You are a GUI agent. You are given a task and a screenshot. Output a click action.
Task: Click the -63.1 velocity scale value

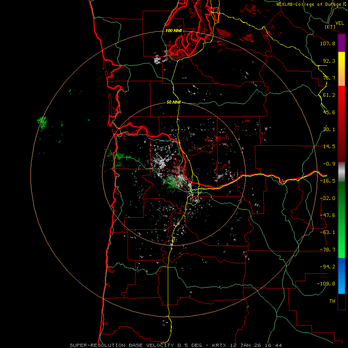(328, 232)
